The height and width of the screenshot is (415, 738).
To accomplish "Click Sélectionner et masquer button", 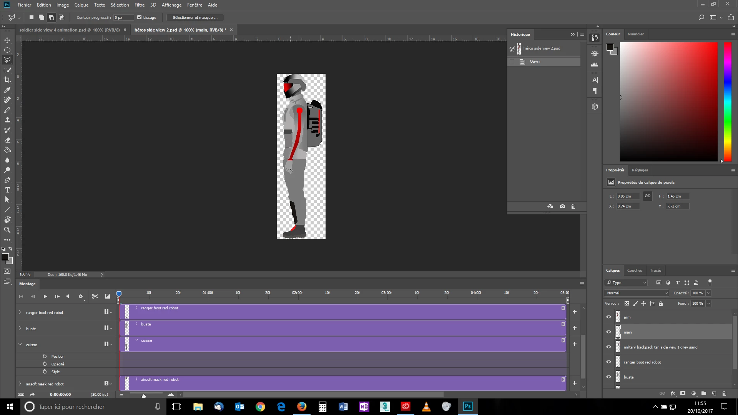I will pyautogui.click(x=195, y=17).
